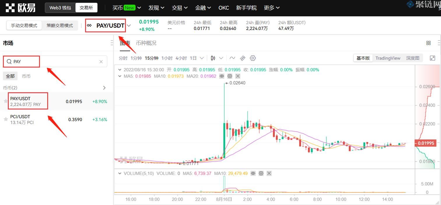This screenshot has width=441, height=205.
Task: Select the 1日 interval
Action: pyautogui.click(x=193, y=58)
